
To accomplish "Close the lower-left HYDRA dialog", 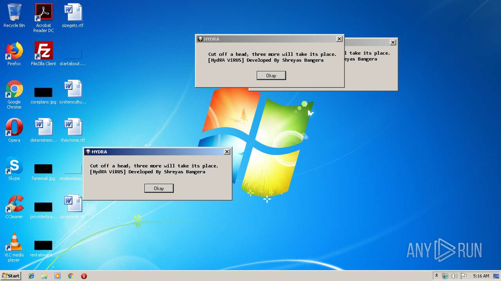I will tap(227, 151).
